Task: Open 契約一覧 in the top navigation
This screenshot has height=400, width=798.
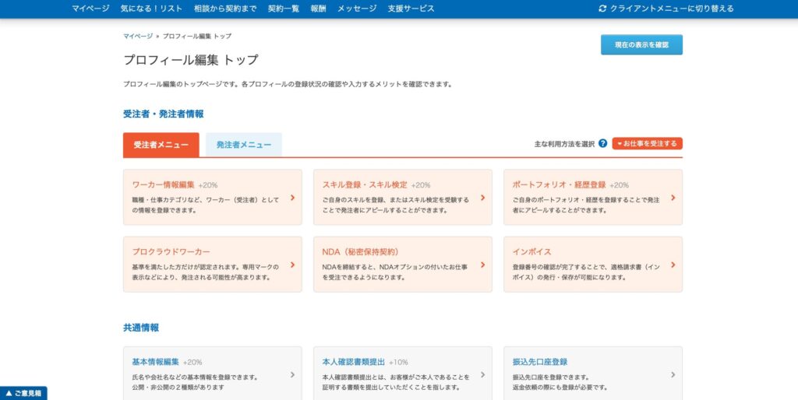Action: pos(284,9)
